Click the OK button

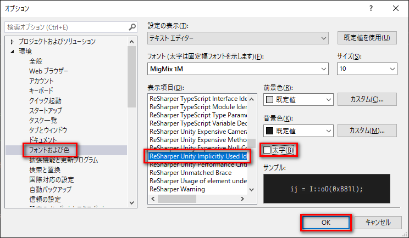point(326,223)
